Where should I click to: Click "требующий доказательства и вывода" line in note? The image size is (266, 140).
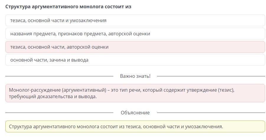(53, 96)
